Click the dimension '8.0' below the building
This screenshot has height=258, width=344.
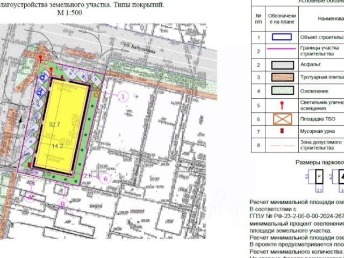47,174
